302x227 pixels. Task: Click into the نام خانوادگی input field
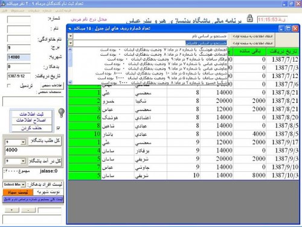pyautogui.click(x=19, y=39)
